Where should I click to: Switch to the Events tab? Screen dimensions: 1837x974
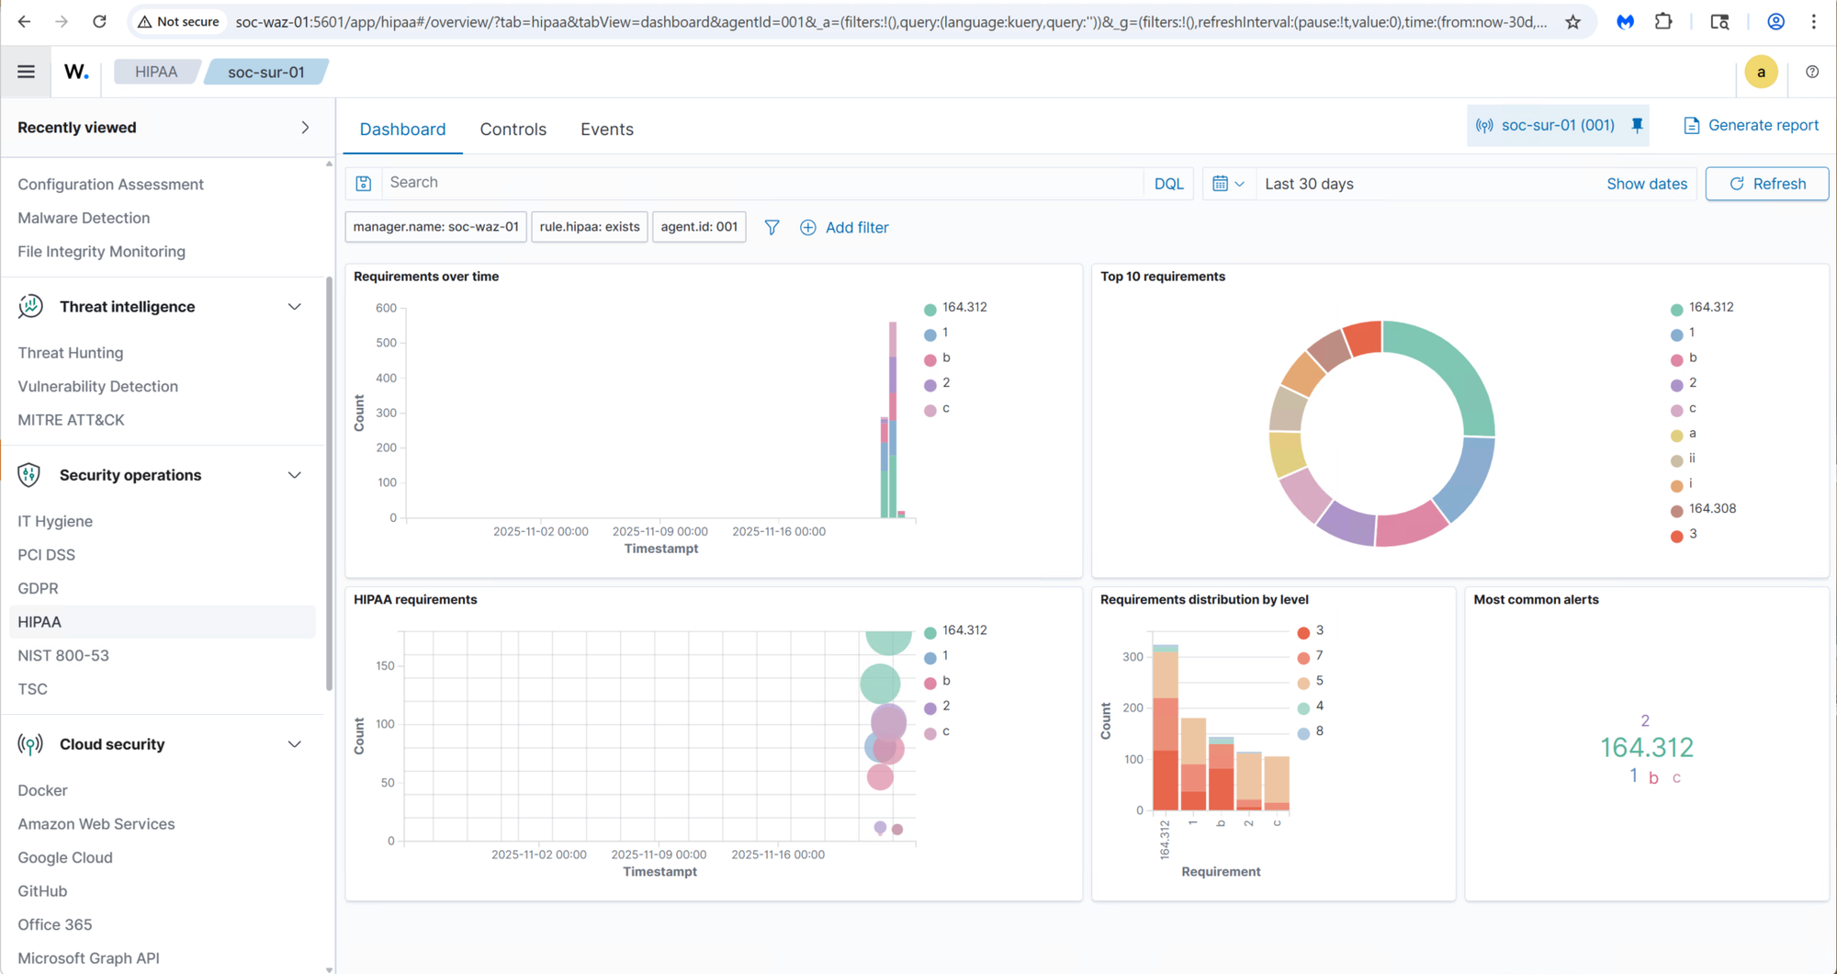click(x=606, y=130)
